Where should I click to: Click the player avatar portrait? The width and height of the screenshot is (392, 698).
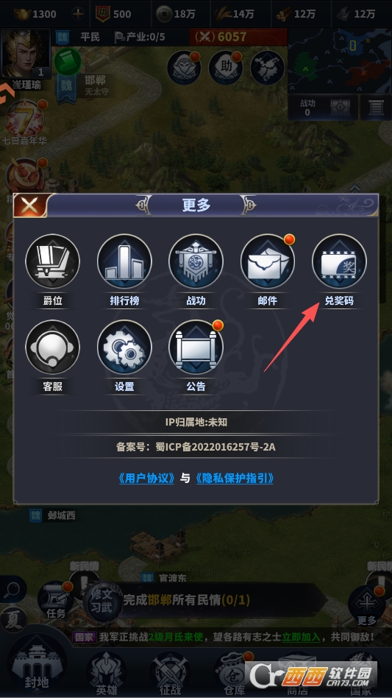(25, 54)
